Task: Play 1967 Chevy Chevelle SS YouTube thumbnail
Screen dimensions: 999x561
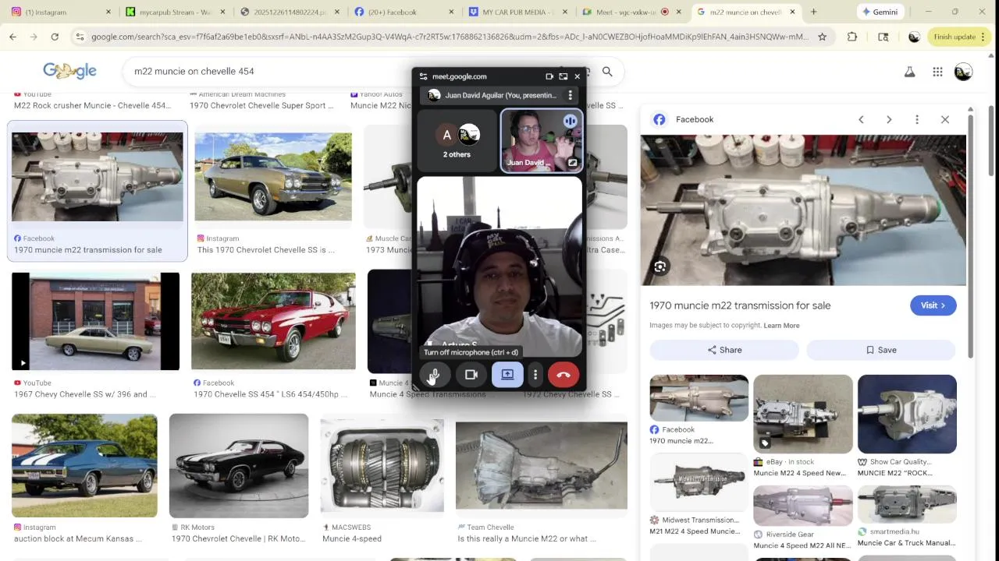Action: 95,321
